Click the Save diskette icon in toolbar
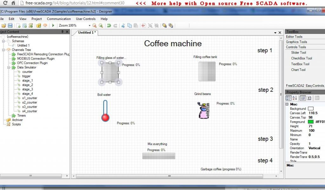The height and width of the screenshot is (190, 325). pyautogui.click(x=10, y=25)
